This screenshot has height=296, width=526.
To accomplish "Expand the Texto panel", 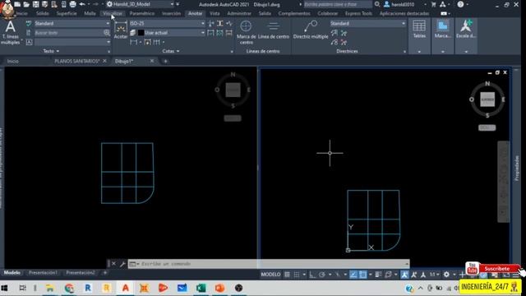I will [x=51, y=51].
